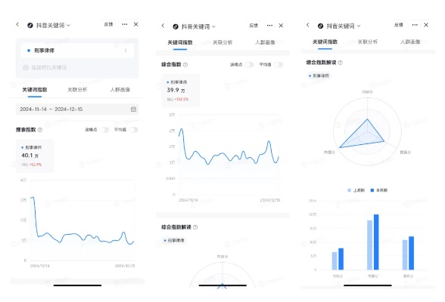The width and height of the screenshot is (445, 302).
Task: Click 39.9万 composite index card
Action: 180,91
